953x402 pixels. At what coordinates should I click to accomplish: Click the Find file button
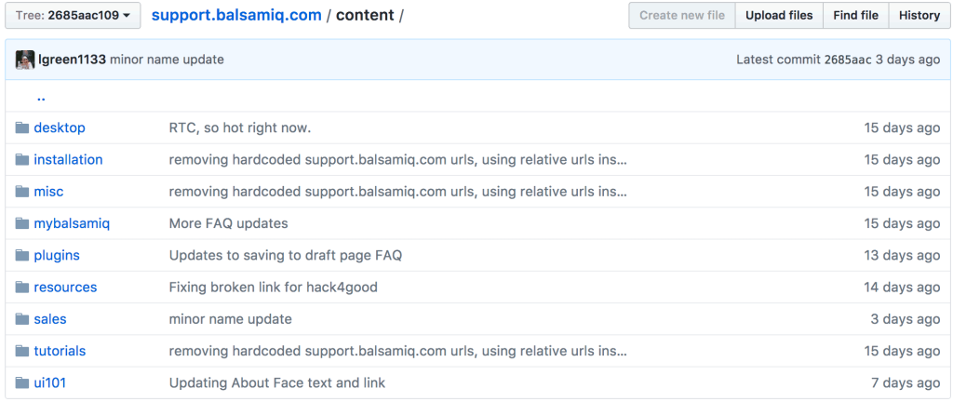pos(856,15)
